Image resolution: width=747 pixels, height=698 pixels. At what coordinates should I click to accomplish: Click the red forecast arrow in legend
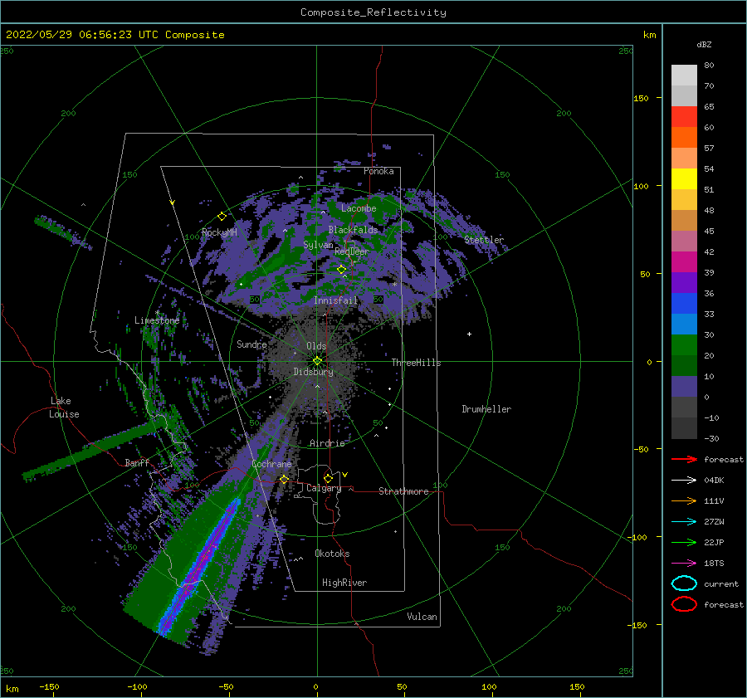pos(684,459)
